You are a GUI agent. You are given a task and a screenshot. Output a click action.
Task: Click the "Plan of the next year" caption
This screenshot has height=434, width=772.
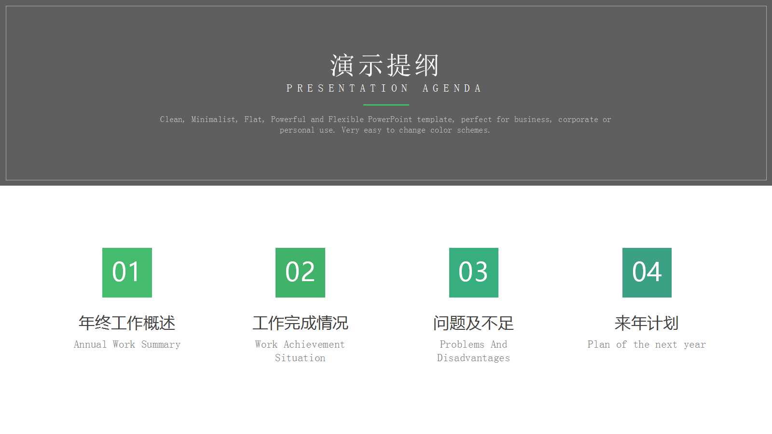point(647,344)
